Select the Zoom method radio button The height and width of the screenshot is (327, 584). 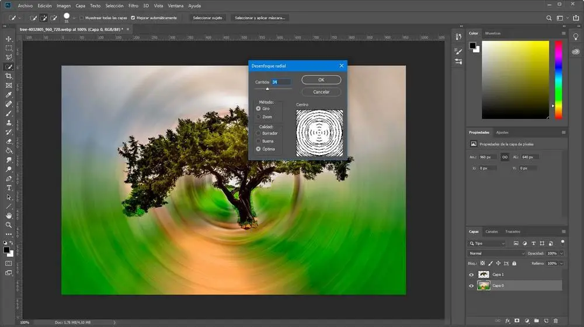[259, 117]
